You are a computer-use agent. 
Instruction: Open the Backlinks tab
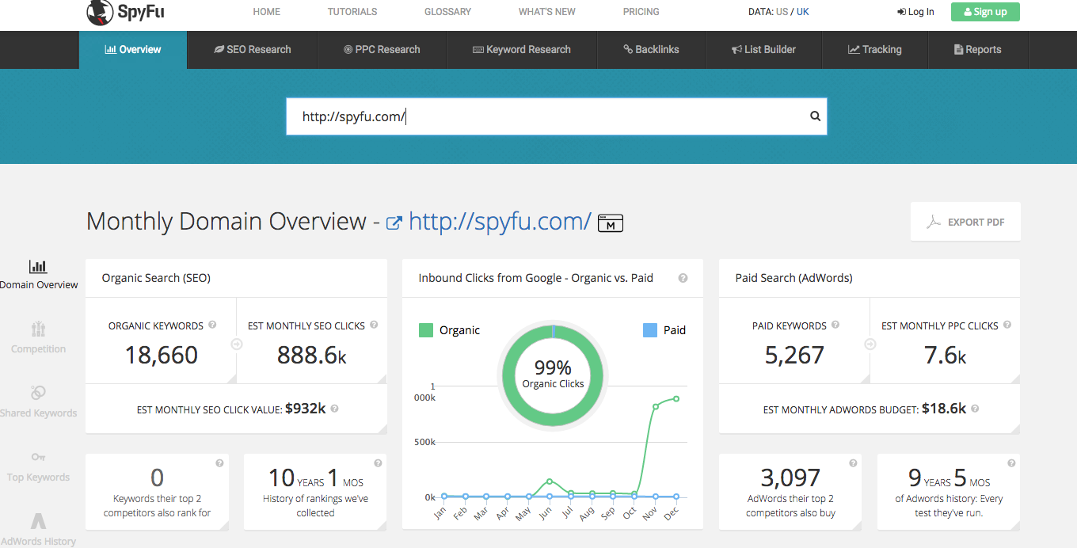[x=651, y=49]
